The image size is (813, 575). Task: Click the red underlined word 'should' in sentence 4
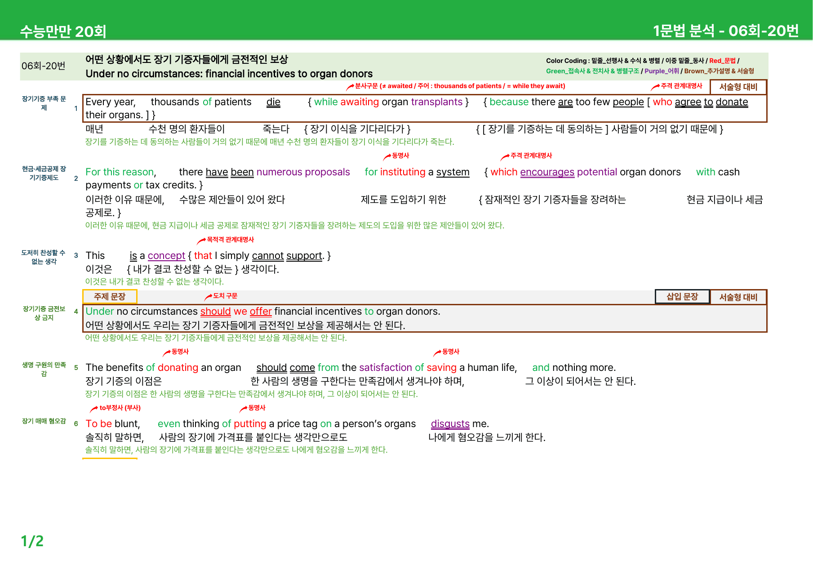click(x=215, y=312)
